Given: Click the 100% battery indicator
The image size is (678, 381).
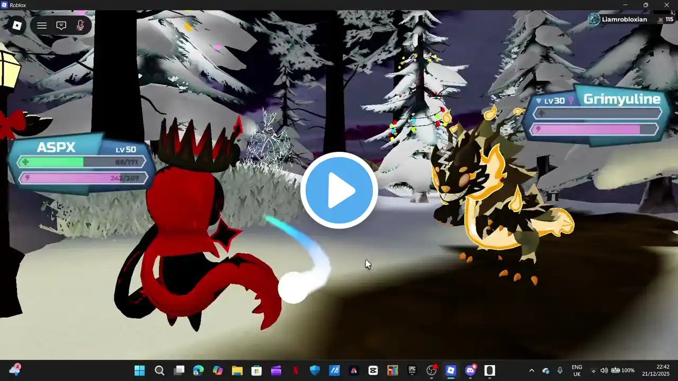Looking at the screenshot, I should (x=623, y=370).
